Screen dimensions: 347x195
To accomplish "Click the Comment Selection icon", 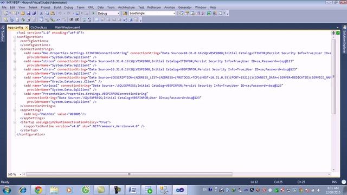I will tap(84, 19).
